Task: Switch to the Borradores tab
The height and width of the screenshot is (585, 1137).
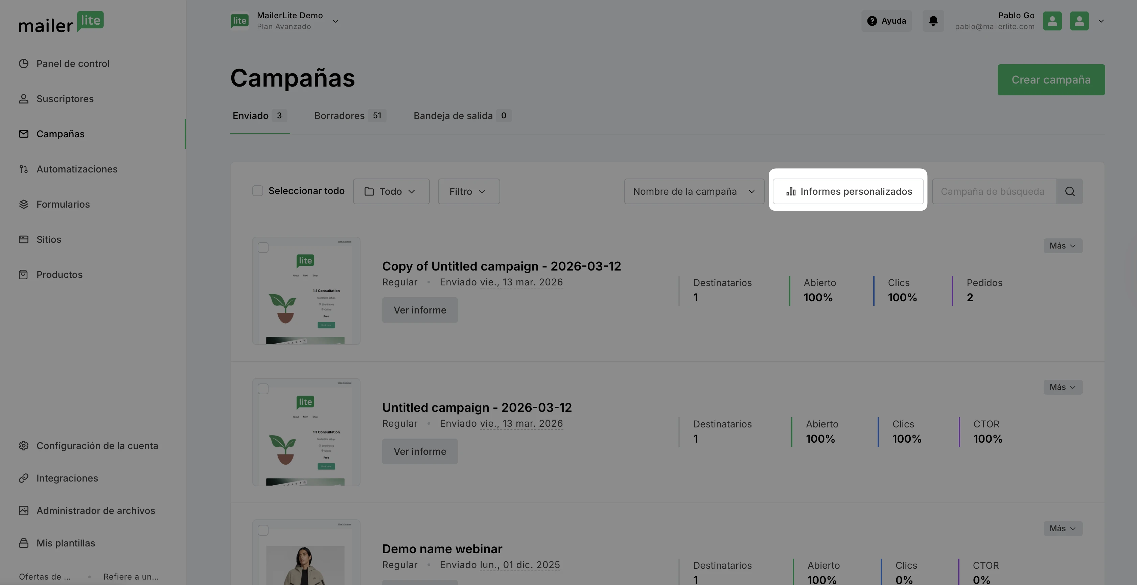Action: click(x=349, y=116)
